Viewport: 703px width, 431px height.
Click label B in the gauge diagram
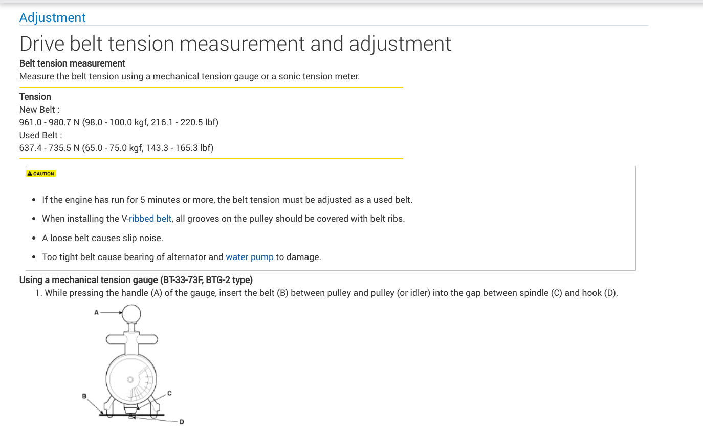point(84,396)
